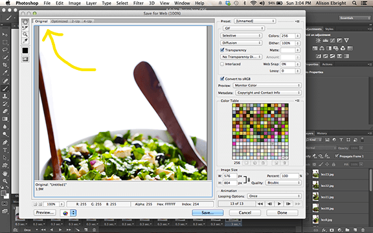Viewport: 373px width, 233px height.
Task: Open the GIF file format dropdown
Action: [244, 28]
